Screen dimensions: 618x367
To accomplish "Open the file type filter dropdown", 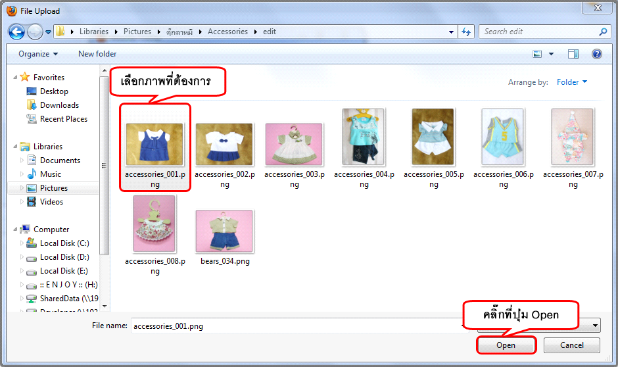I will coord(595,326).
